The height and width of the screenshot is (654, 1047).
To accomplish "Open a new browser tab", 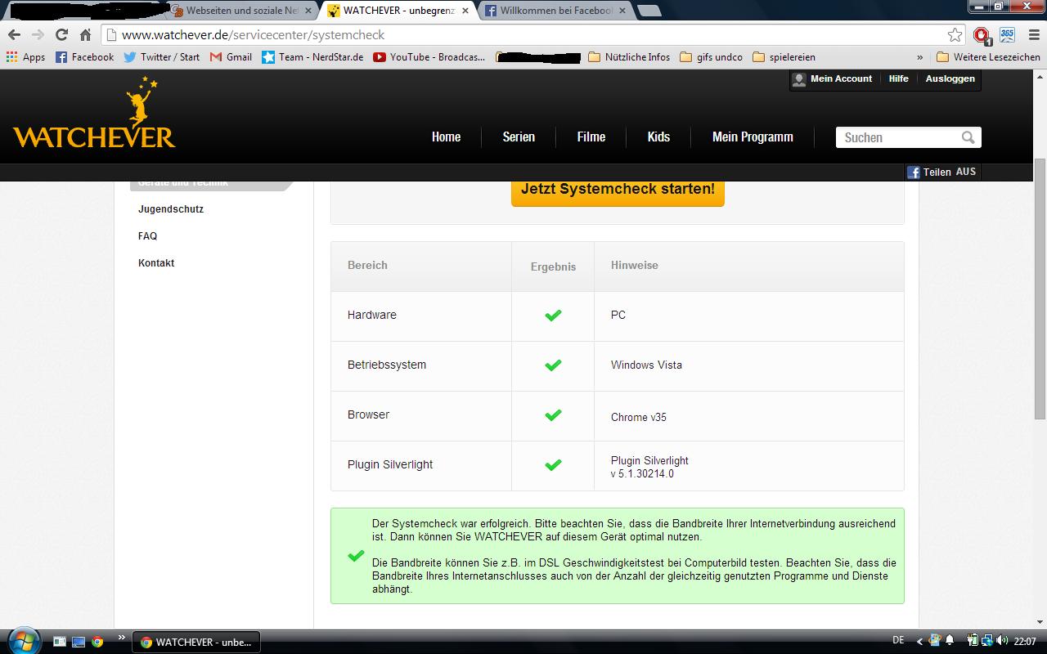I will 649,11.
